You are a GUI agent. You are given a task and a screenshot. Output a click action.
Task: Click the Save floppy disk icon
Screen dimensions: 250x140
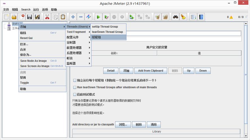click(x=30, y=17)
